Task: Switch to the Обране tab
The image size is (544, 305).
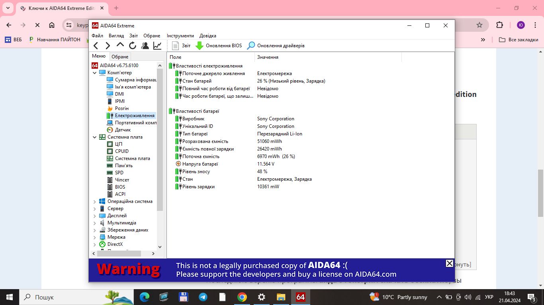Action: (x=120, y=57)
